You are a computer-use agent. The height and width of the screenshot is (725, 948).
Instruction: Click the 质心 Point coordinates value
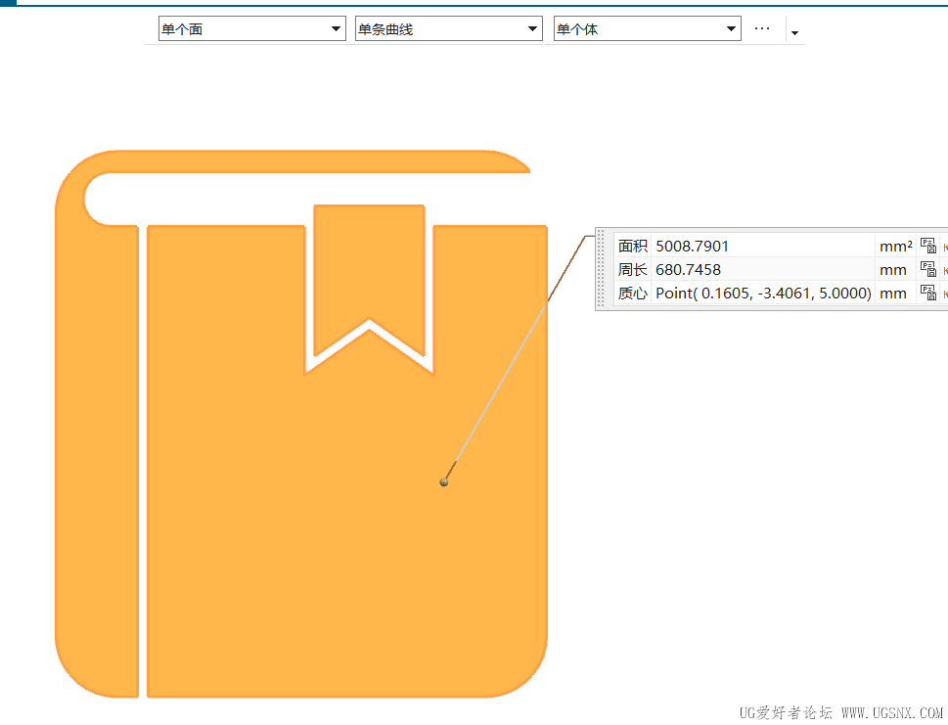(763, 293)
